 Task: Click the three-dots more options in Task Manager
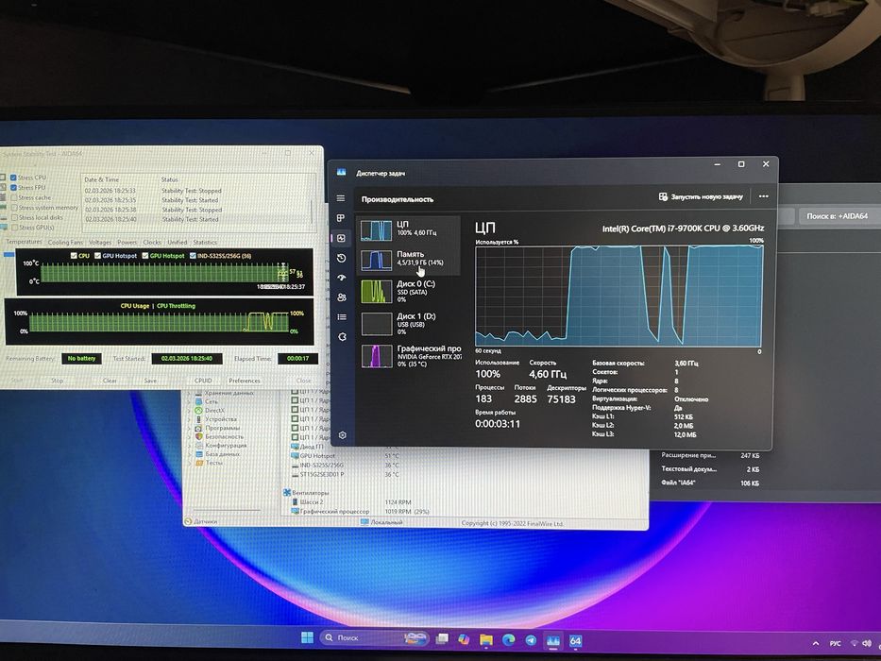[763, 196]
